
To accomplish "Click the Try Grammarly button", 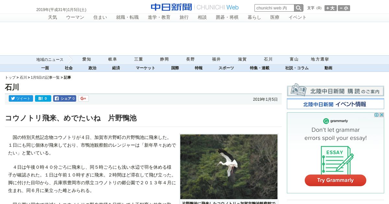I will coord(336,180).
